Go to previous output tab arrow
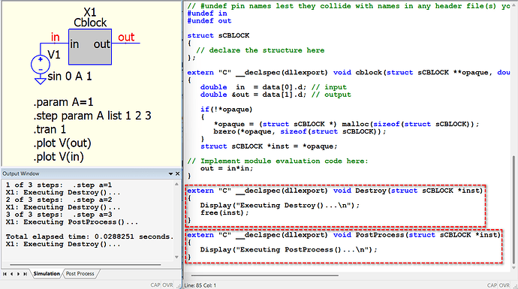 (11, 274)
